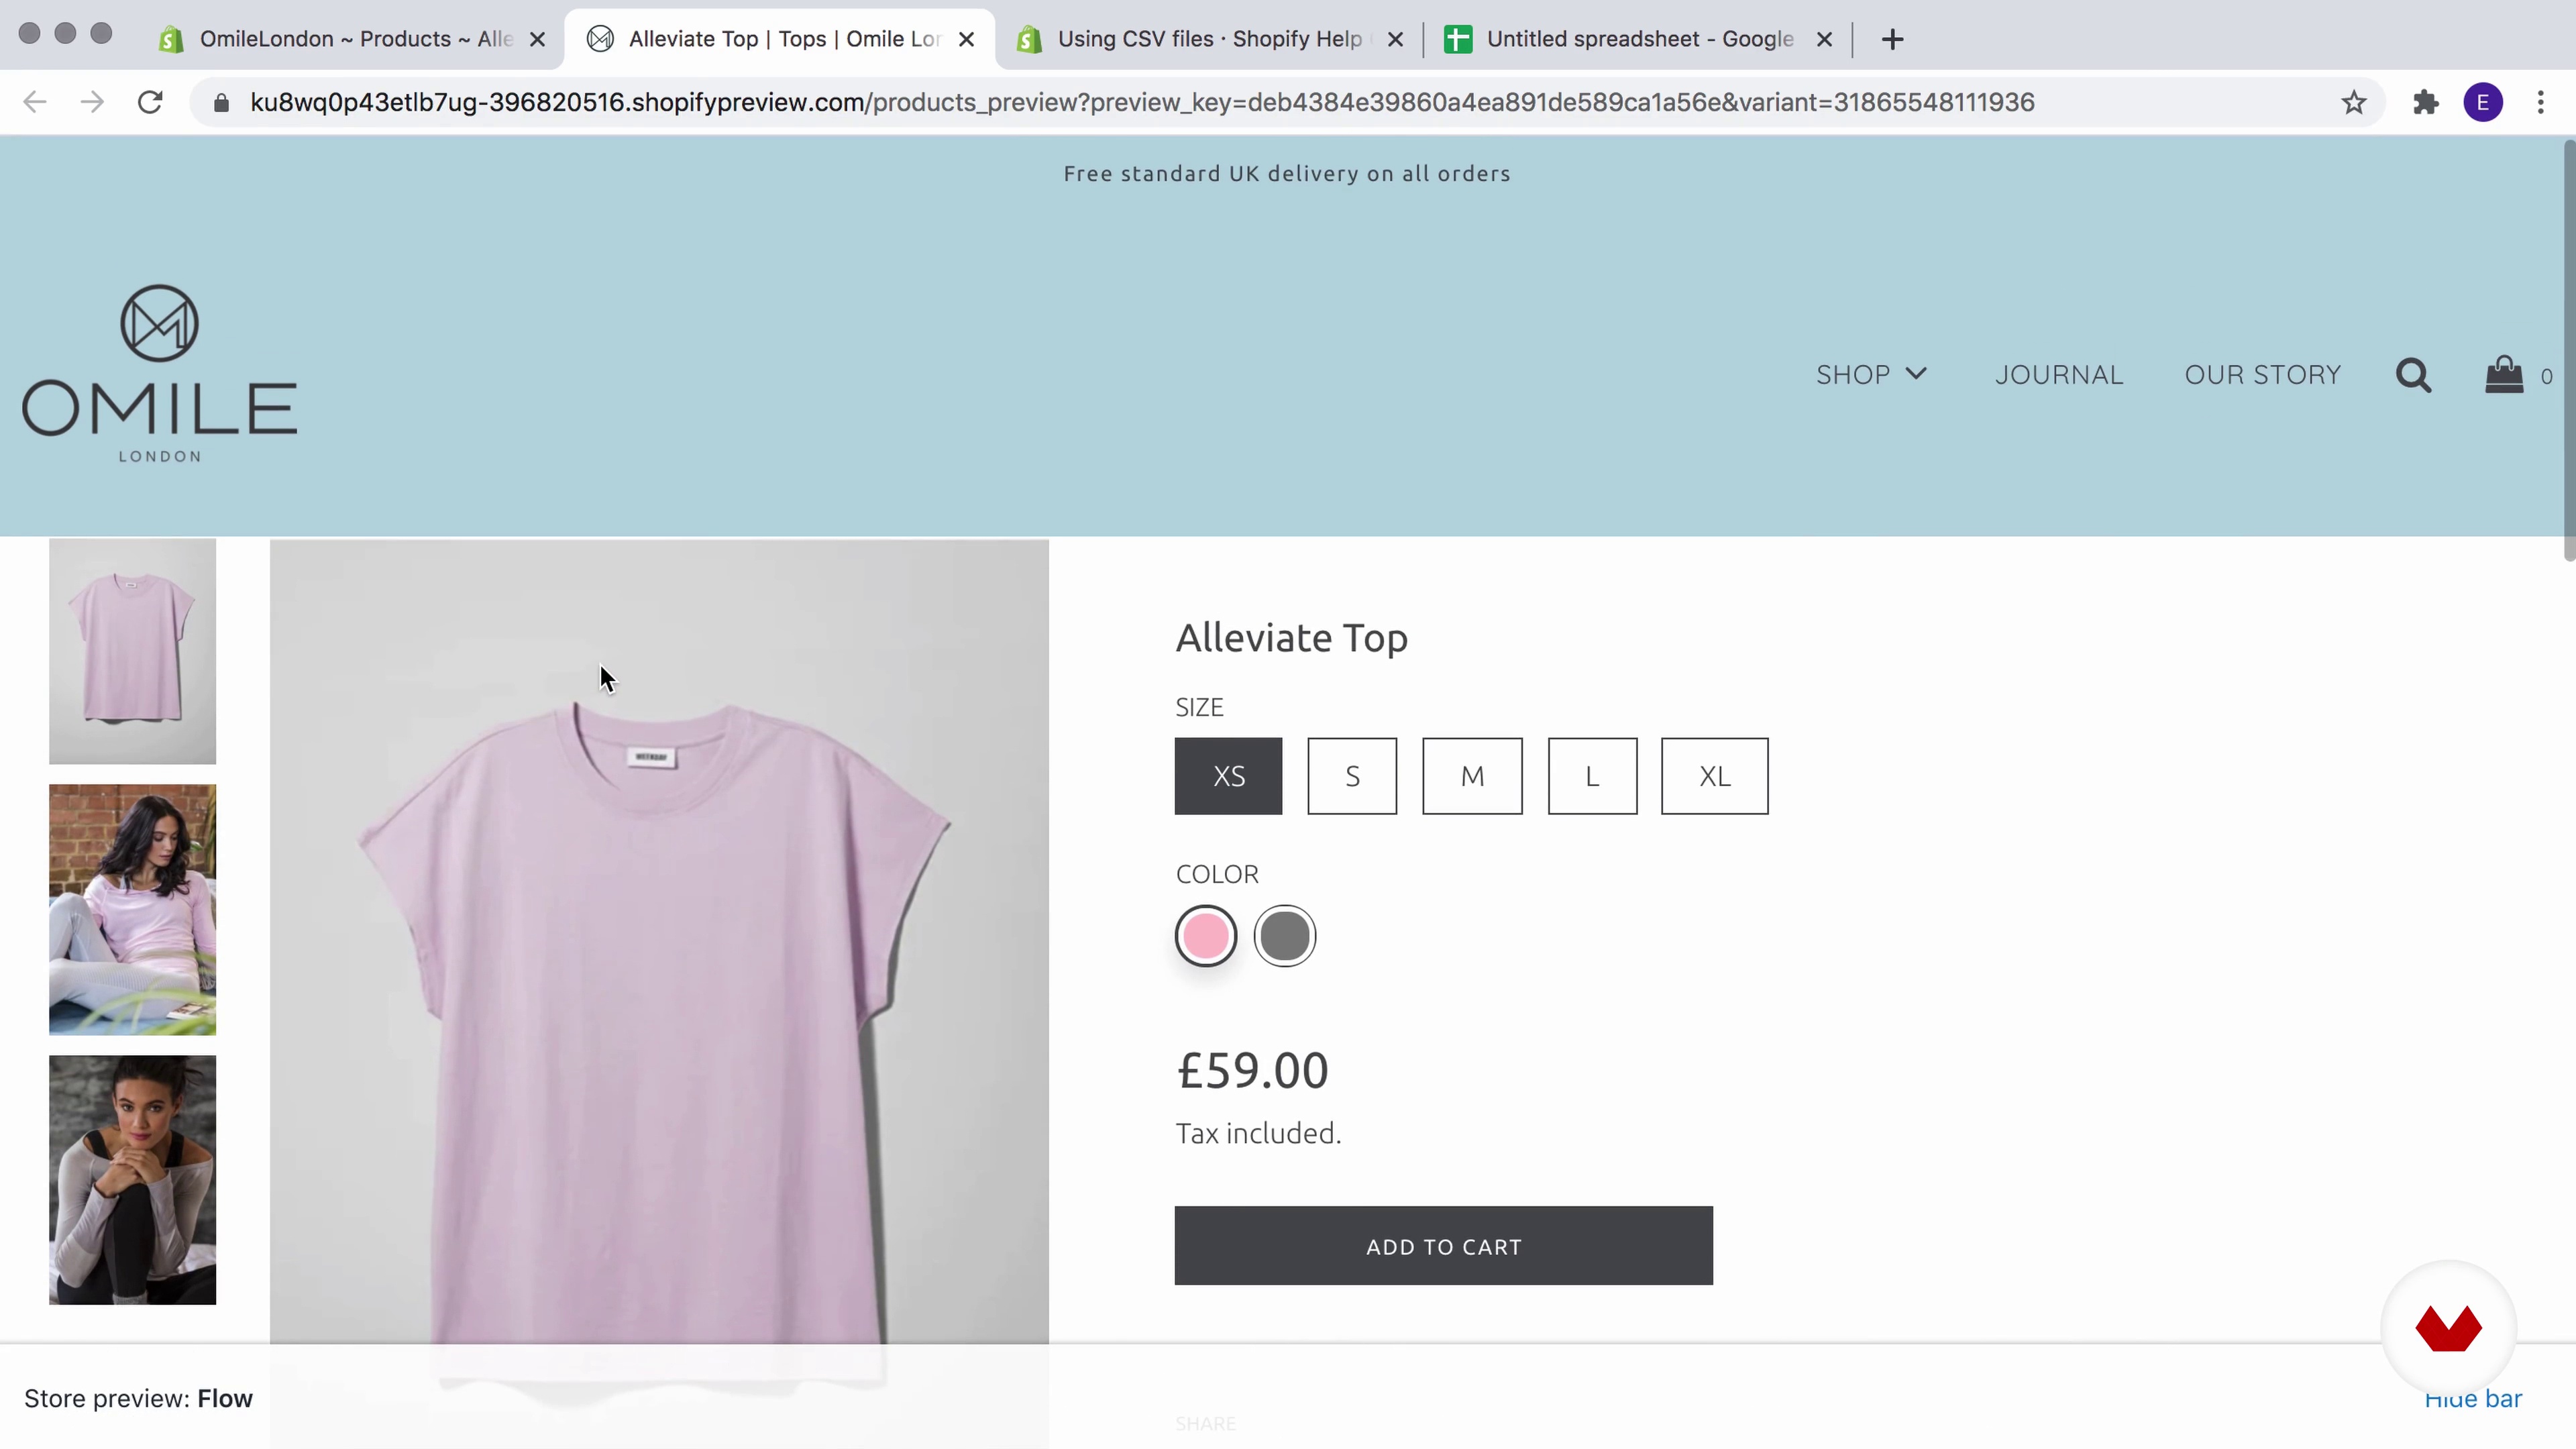
Task: Select the grey color swatch
Action: click(x=1284, y=936)
